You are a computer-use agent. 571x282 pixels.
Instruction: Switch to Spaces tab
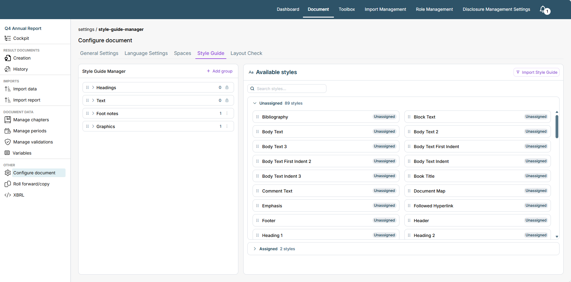pyautogui.click(x=182, y=53)
